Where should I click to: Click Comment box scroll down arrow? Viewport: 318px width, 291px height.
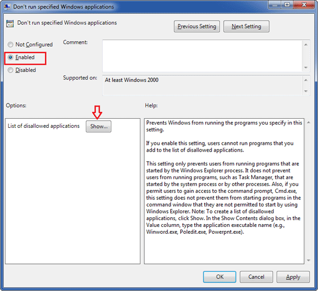(306, 67)
